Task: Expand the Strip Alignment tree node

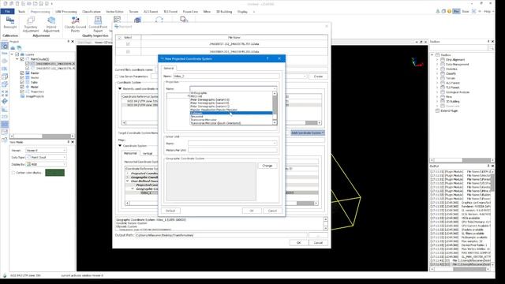Action: pos(437,60)
